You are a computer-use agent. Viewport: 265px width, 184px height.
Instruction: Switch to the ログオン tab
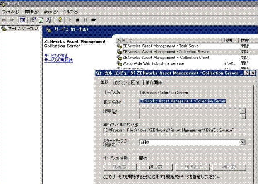coord(121,82)
